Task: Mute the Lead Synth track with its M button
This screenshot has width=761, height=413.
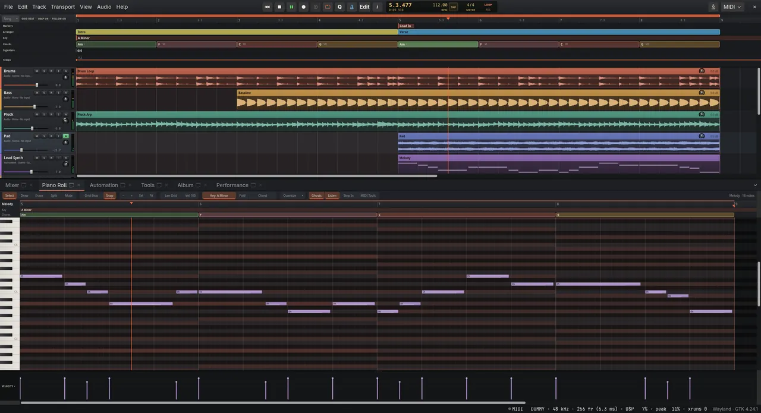Action: pos(37,157)
